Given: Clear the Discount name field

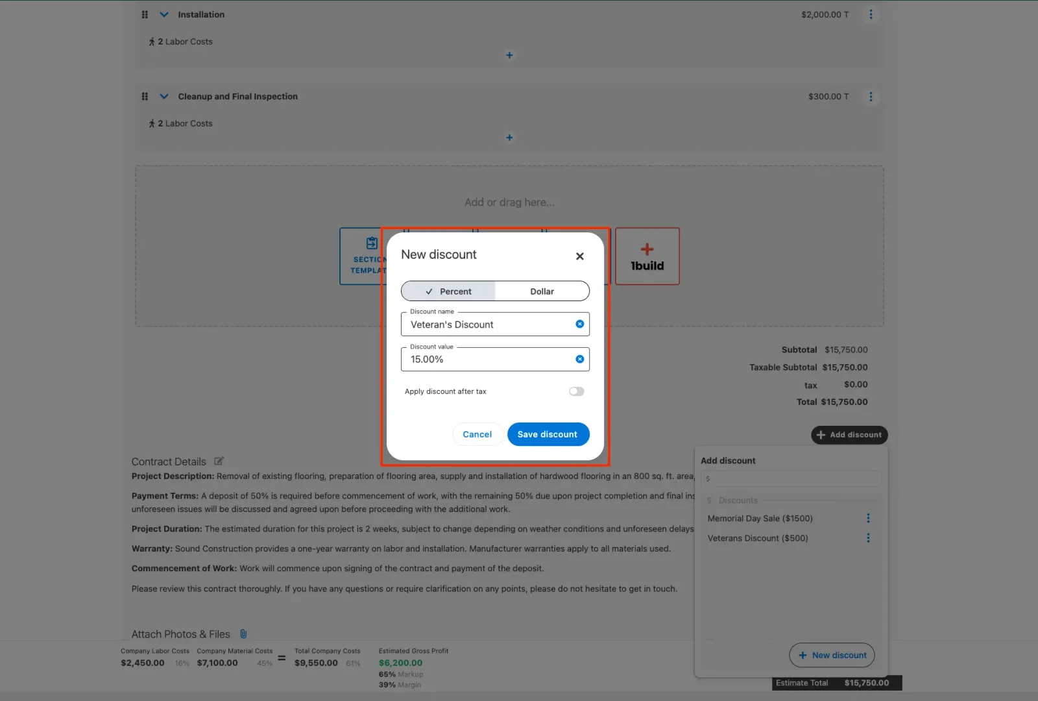Looking at the screenshot, I should point(579,324).
